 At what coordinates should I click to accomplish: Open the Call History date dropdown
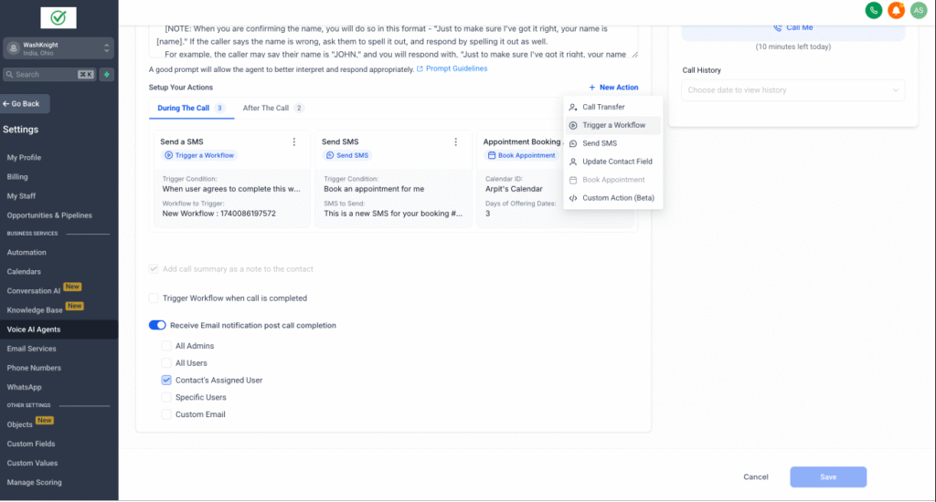tap(792, 90)
